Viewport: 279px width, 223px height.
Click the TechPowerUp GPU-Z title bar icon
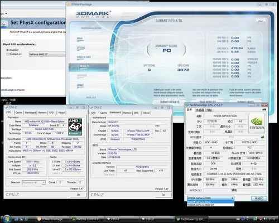coord(187,105)
